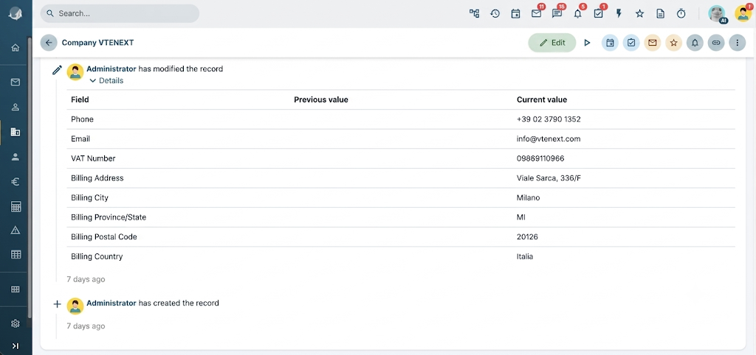
Task: Open the euro currency sidebar icon
Action: tap(16, 182)
